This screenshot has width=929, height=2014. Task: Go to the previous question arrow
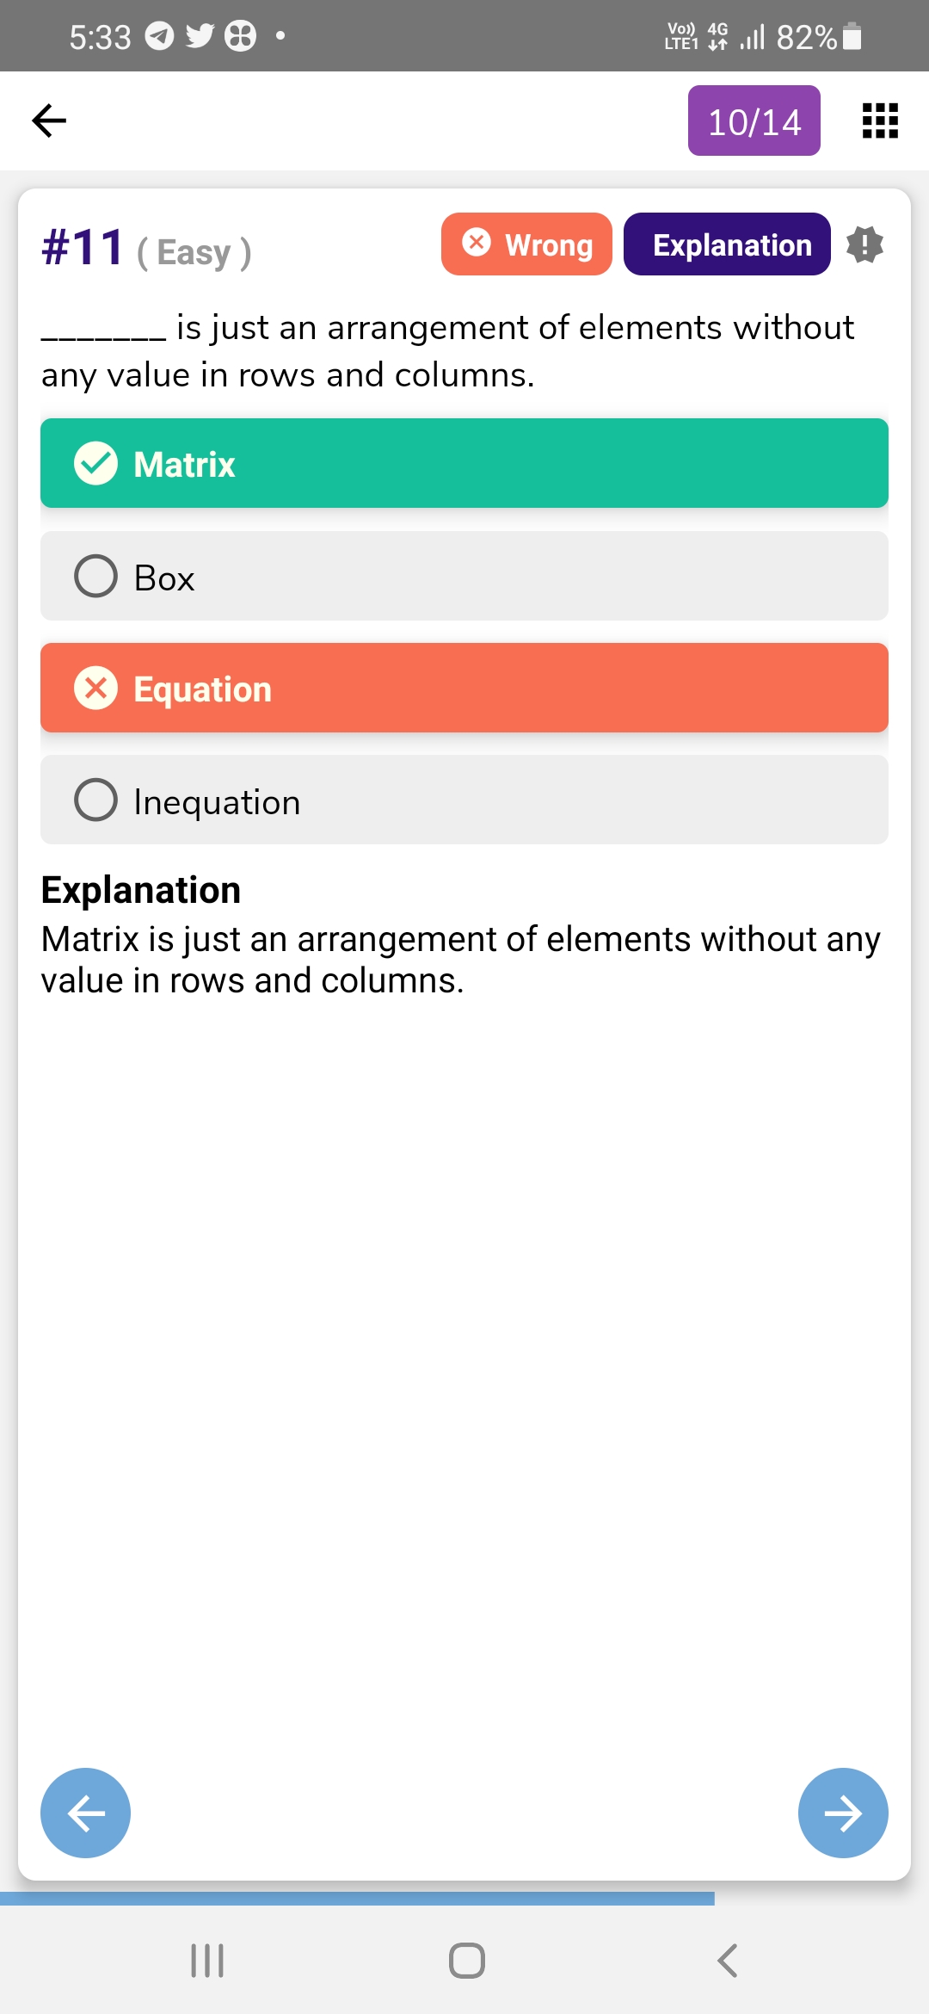click(85, 1813)
